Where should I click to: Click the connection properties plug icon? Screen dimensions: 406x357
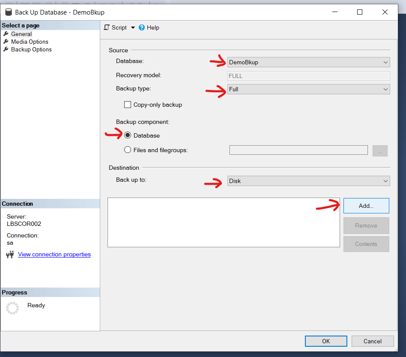coord(10,255)
